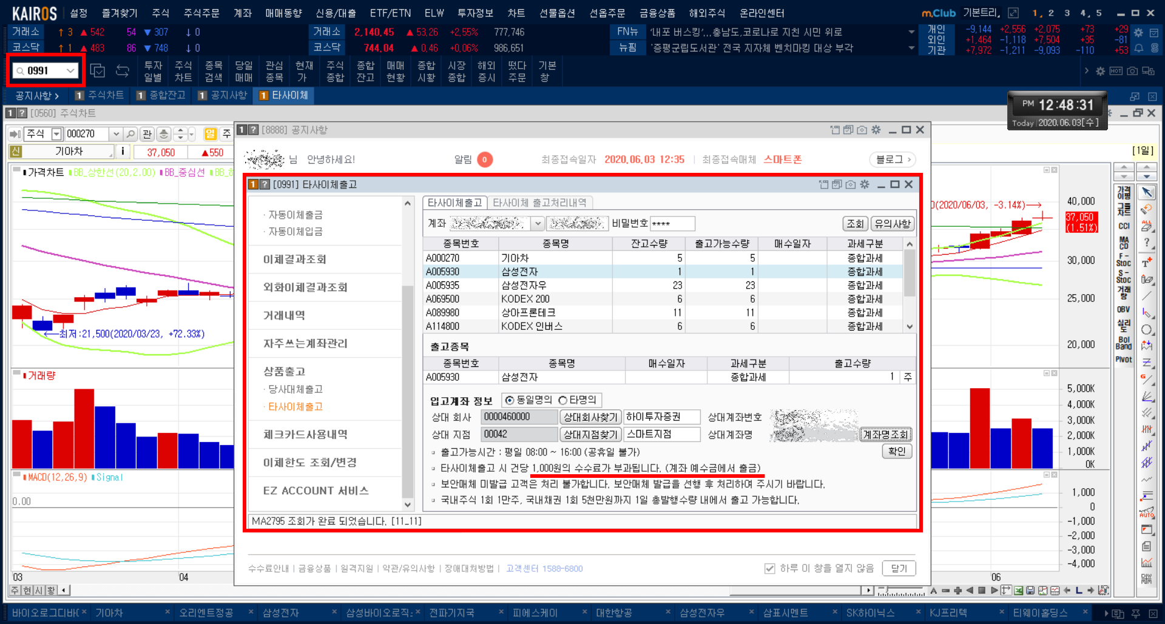Viewport: 1165px width, 624px height.
Task: Expand the 공지사항 breadcrumb chevron in the tab bar
Action: tap(56, 96)
